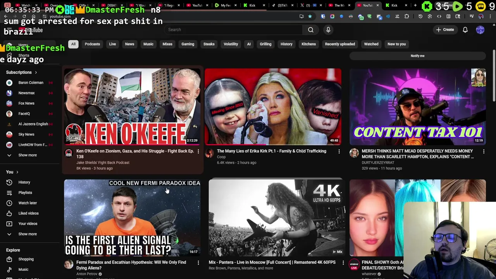Screen dimensions: 496x279
Task: Select the Grilling filter chip
Action: click(265, 44)
